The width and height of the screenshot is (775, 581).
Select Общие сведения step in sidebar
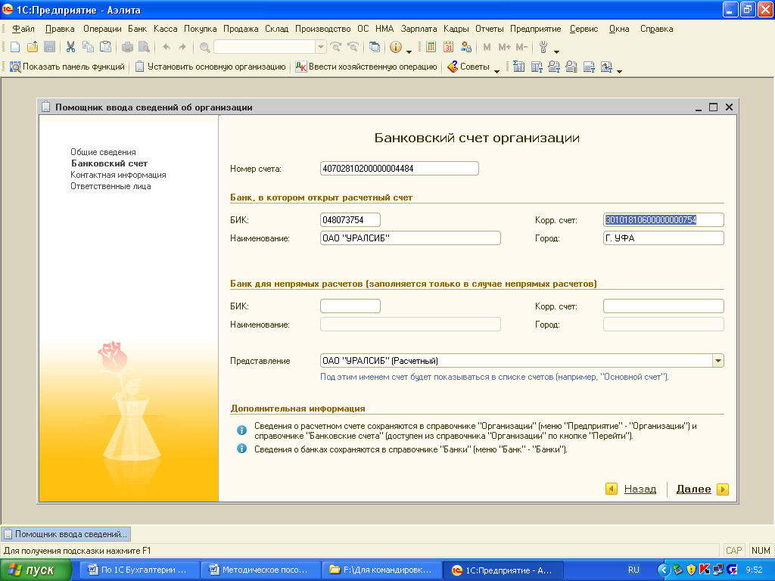103,152
